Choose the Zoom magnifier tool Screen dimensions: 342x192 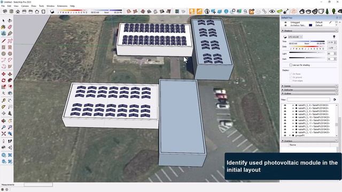pyautogui.click(x=4, y=127)
